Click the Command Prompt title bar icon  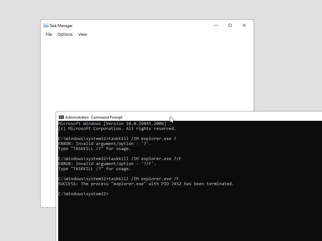61,117
